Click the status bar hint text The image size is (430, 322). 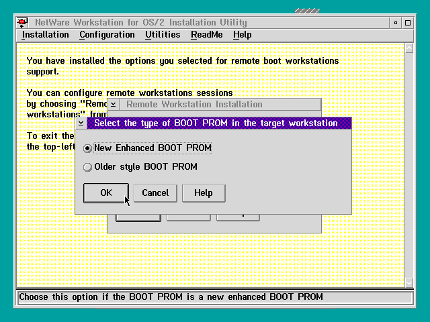(171, 297)
